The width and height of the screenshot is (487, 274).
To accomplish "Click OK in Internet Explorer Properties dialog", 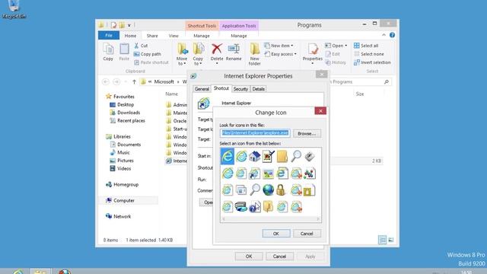I will (249, 256).
